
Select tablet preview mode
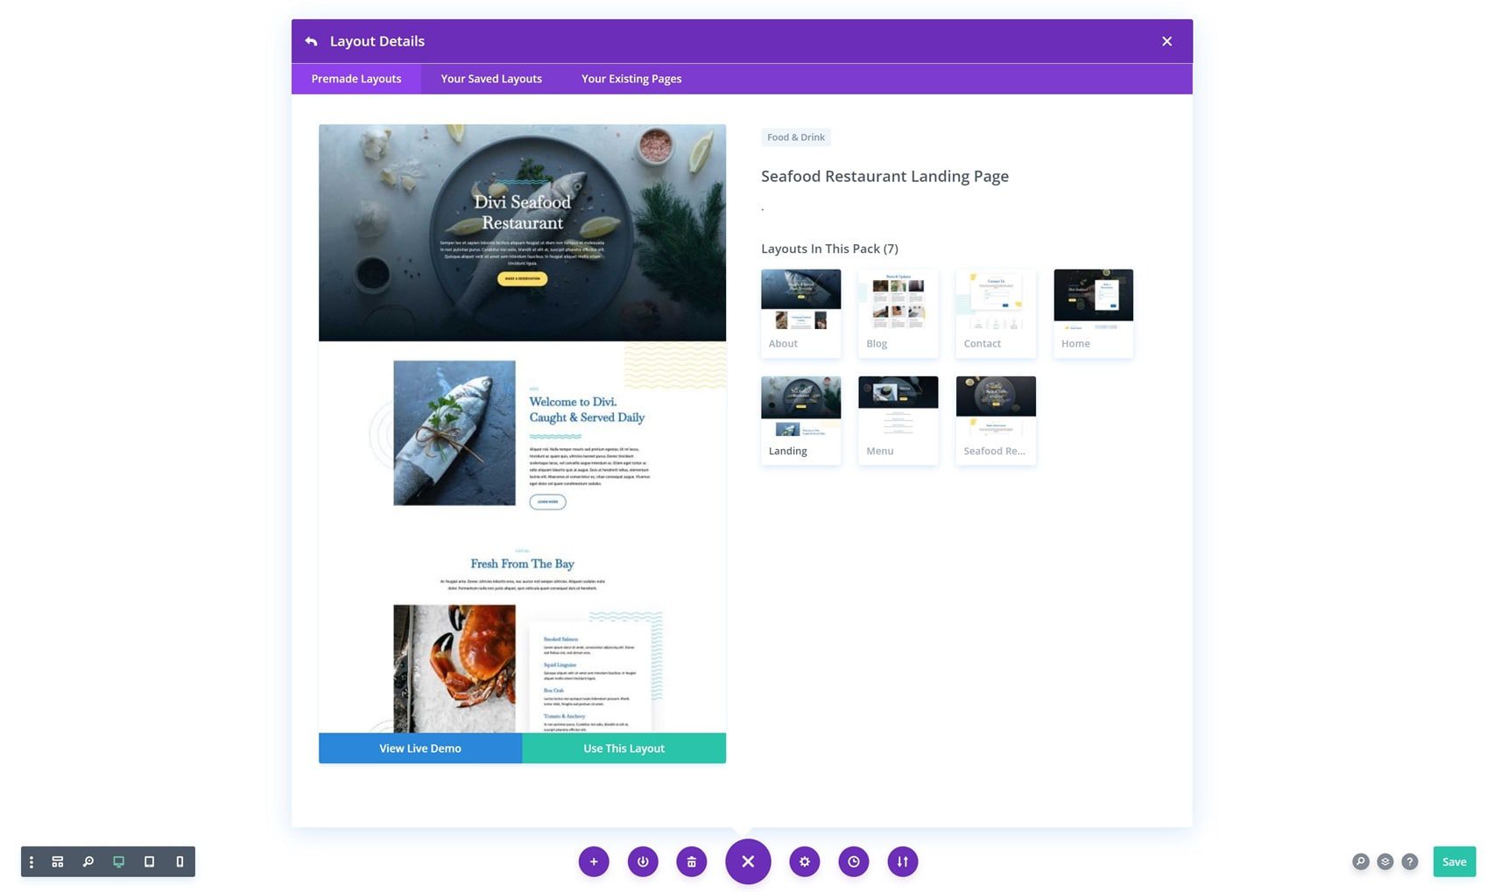(149, 862)
